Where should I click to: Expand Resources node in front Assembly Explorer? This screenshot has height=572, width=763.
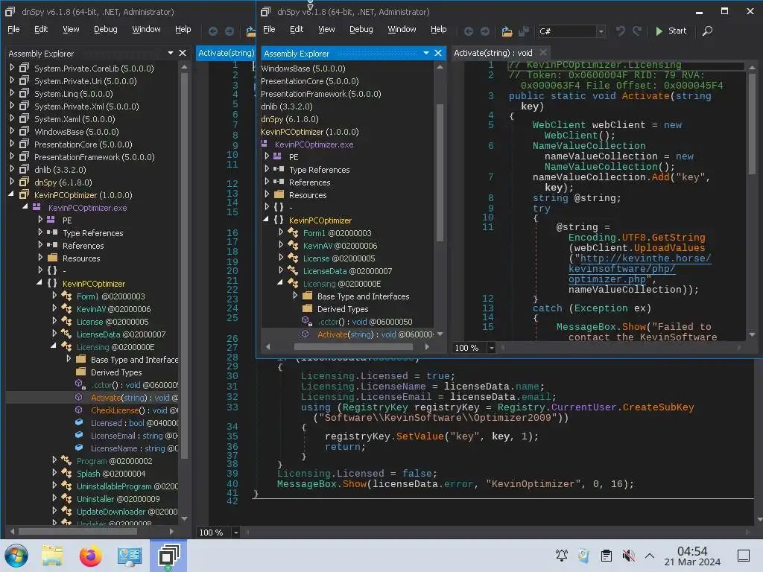(267, 194)
